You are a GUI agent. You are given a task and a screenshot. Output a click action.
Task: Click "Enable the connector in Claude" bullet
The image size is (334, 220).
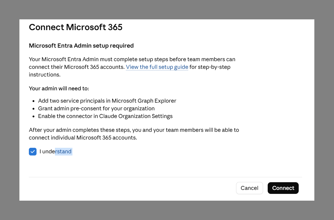click(x=105, y=116)
